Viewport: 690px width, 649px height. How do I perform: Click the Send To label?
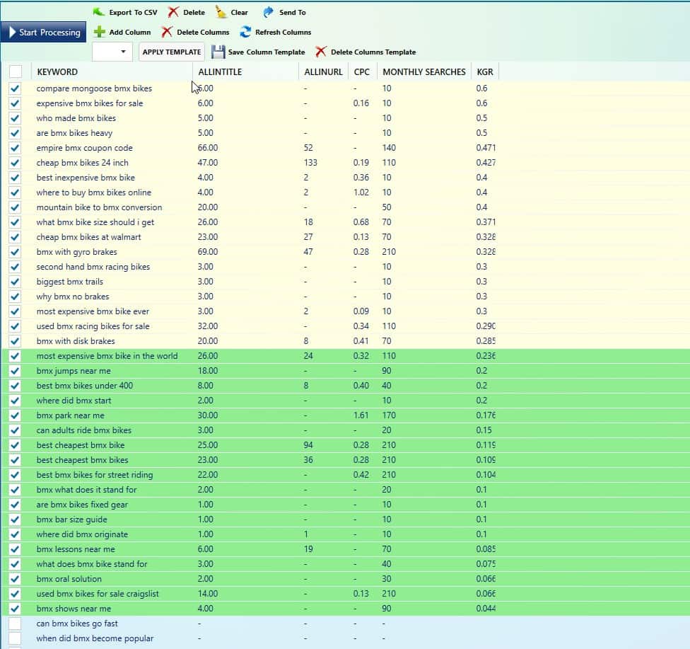(x=292, y=12)
